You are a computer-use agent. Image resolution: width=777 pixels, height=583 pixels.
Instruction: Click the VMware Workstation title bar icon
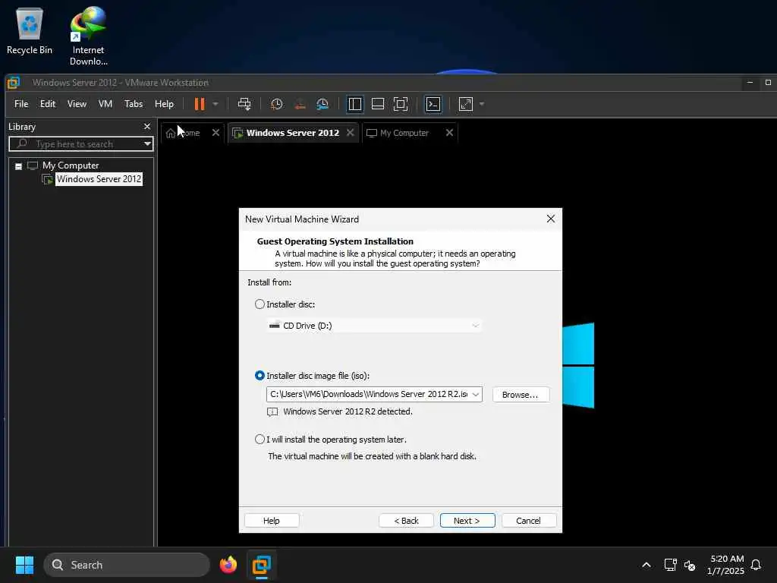tap(14, 83)
